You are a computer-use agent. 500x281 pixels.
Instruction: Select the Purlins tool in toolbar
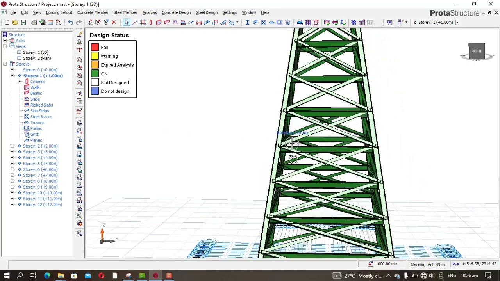point(279,22)
